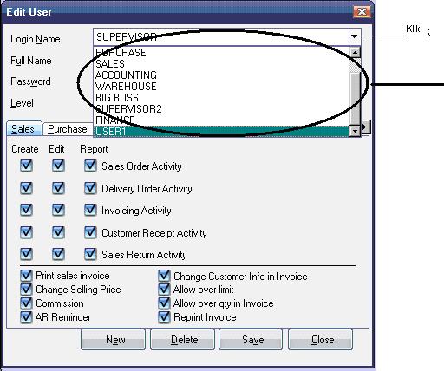The image size is (444, 371).
Task: Choose WAREHOUSE in the login list
Action: (x=221, y=87)
